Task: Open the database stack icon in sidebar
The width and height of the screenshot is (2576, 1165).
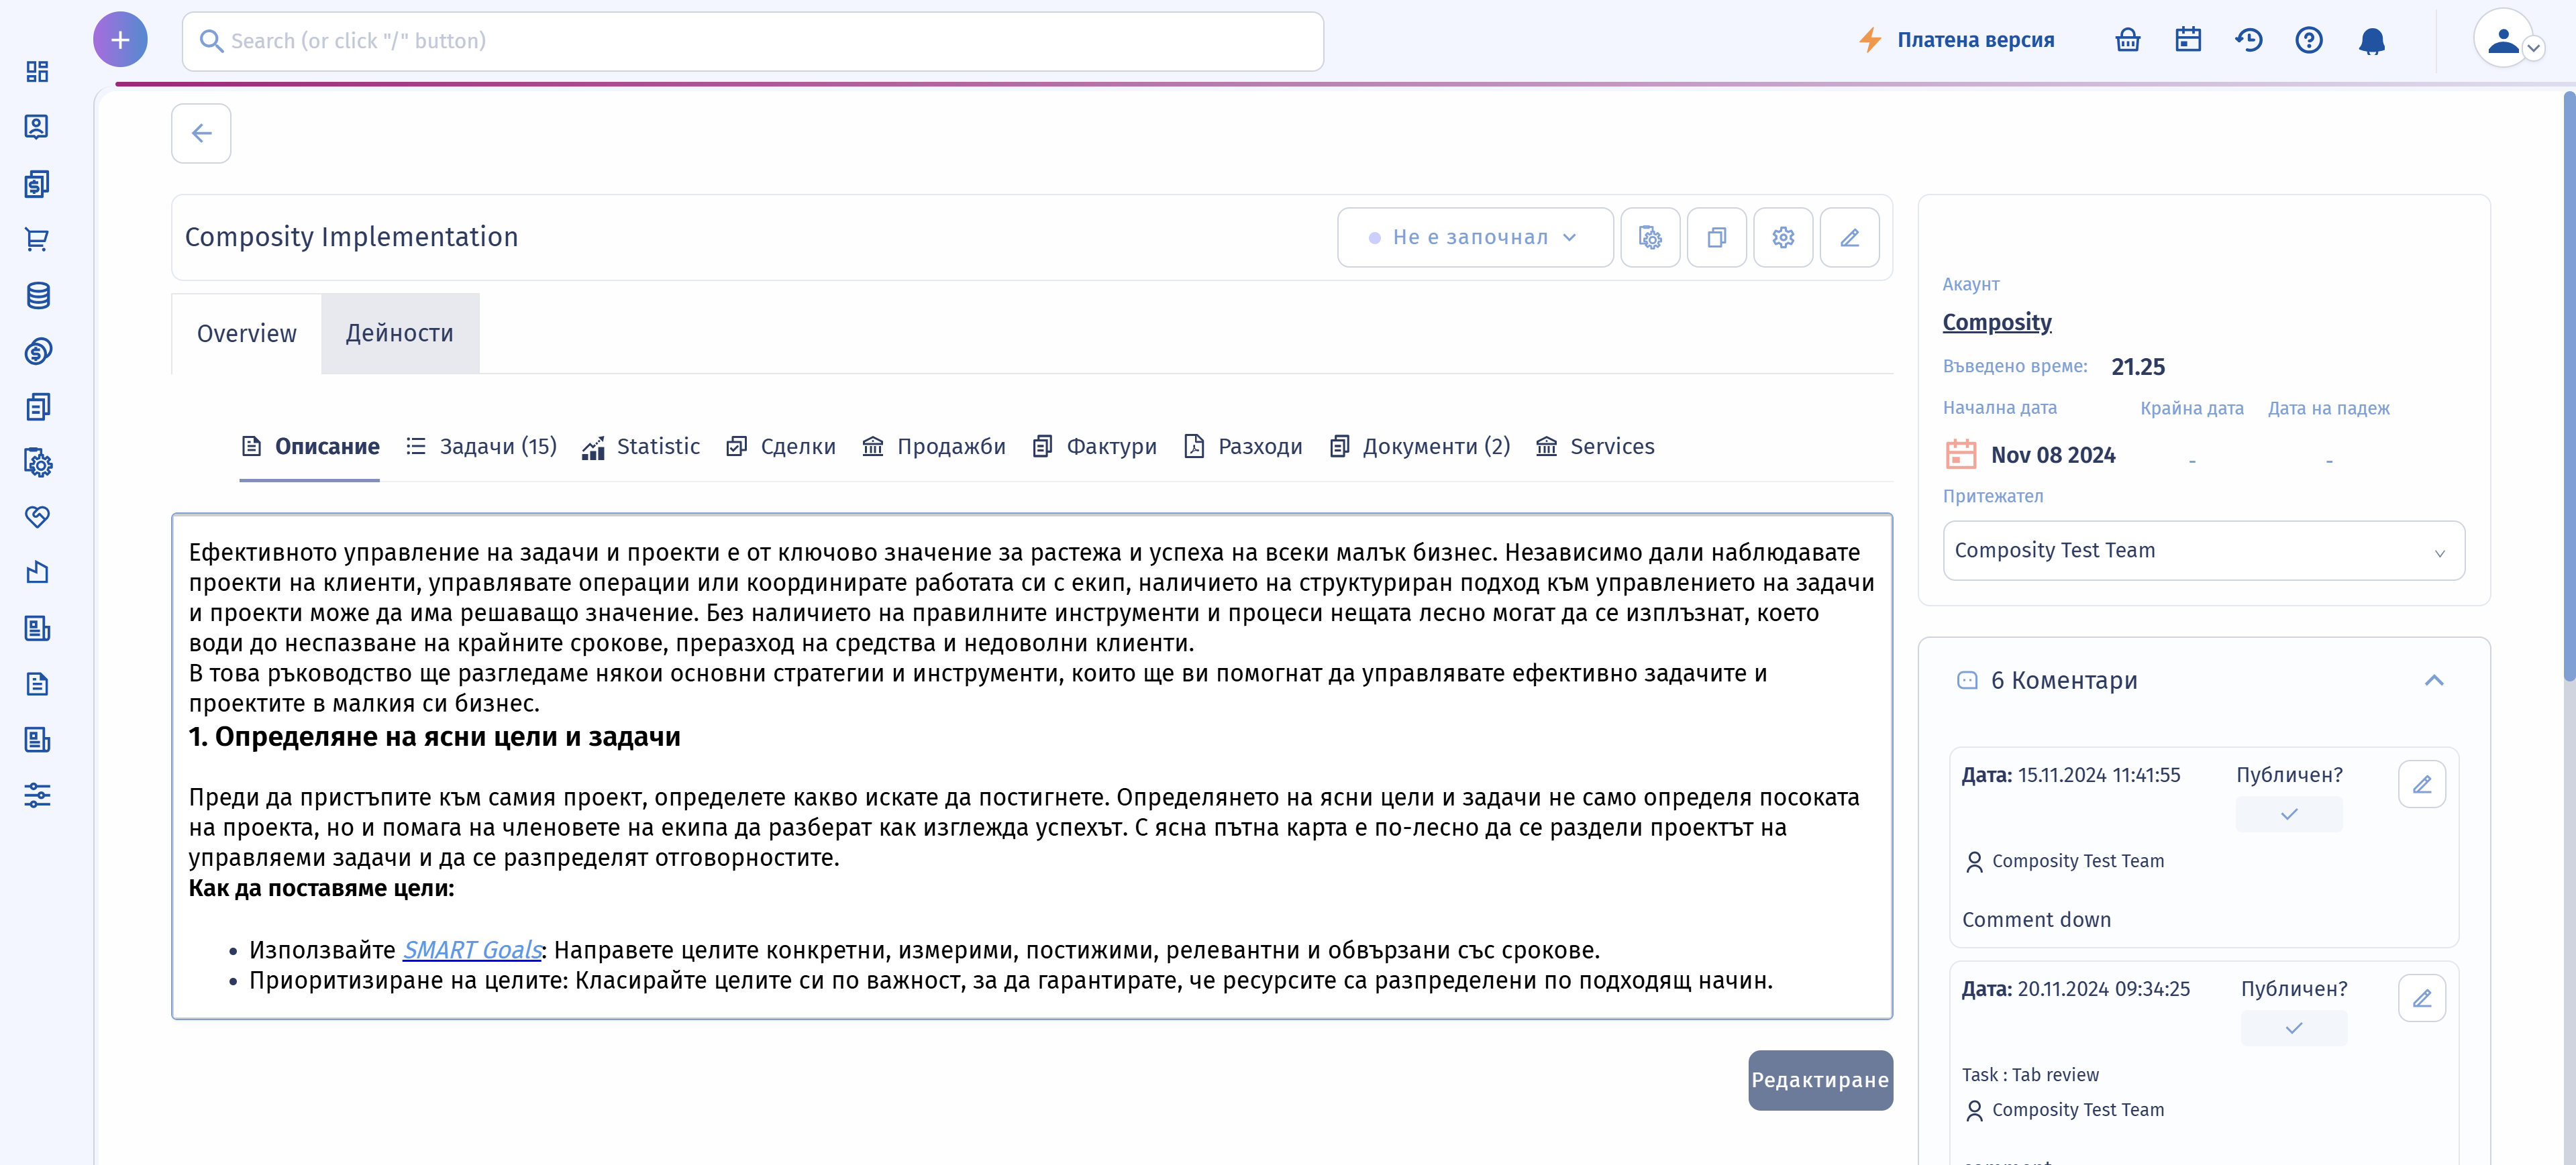Action: point(37,296)
